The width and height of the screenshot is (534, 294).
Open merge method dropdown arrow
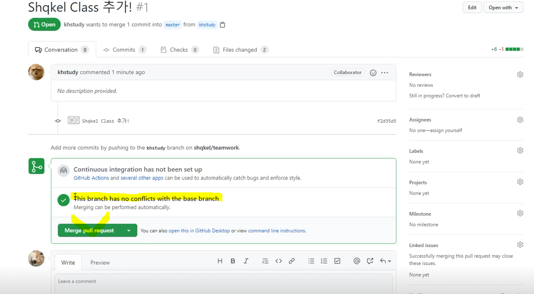click(129, 230)
